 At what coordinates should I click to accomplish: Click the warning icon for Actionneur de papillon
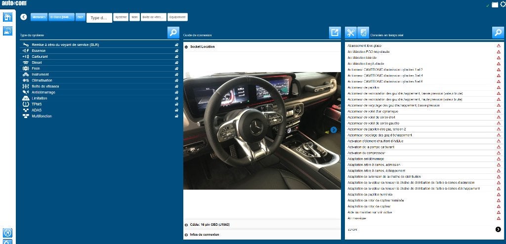coord(499,87)
